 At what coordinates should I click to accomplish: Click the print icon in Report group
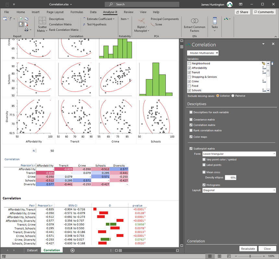pos(26,30)
